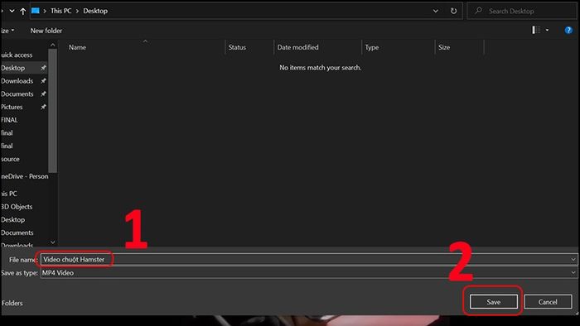The image size is (580, 326).
Task: Refresh the Desktop folder view
Action: pyautogui.click(x=453, y=11)
